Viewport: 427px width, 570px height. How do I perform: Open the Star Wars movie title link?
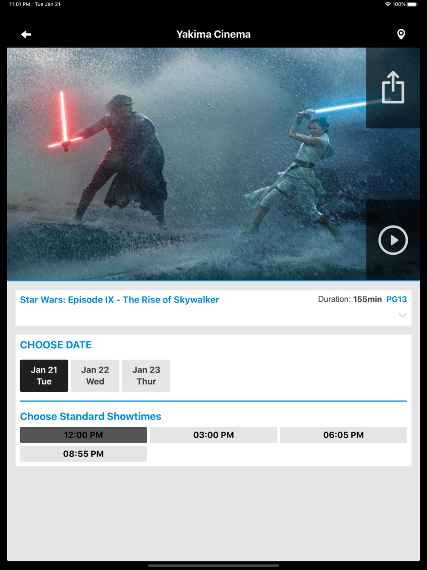tap(120, 300)
